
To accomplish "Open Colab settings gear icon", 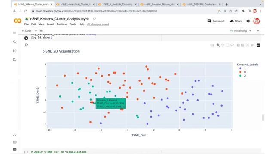I will 248,21.
